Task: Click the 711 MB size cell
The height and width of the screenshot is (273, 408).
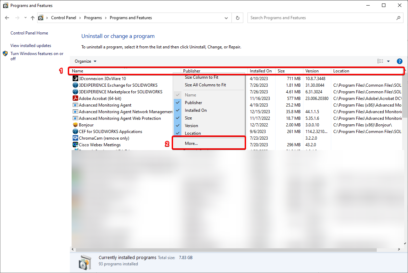Action: (294, 78)
